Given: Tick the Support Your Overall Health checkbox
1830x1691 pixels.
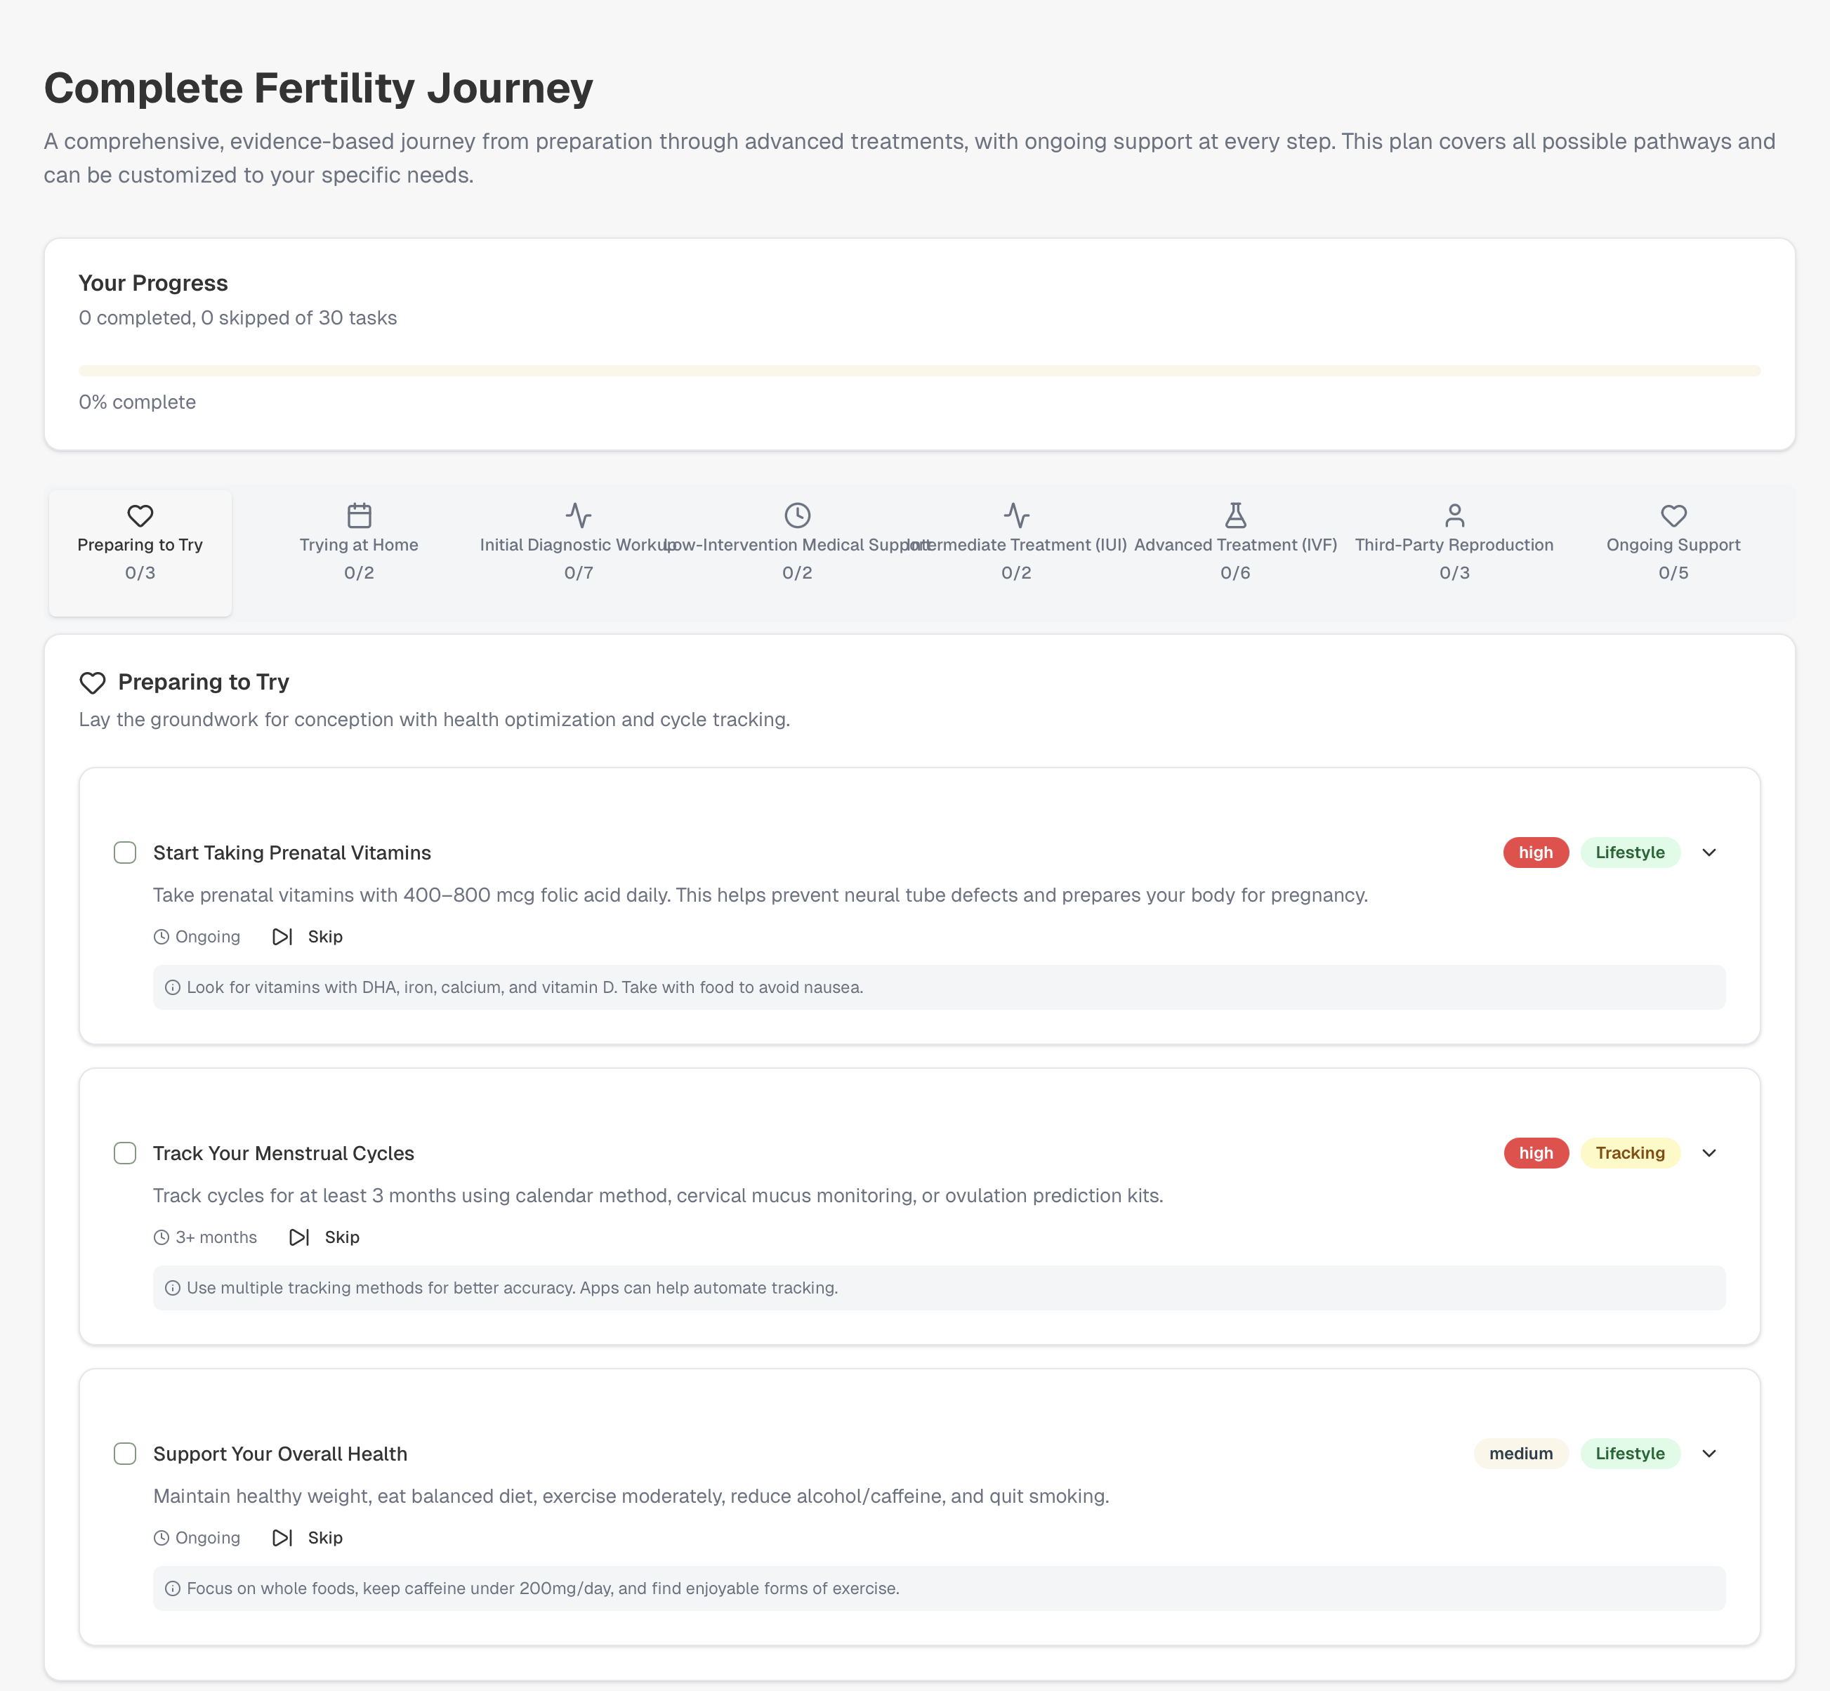Looking at the screenshot, I should (x=126, y=1453).
